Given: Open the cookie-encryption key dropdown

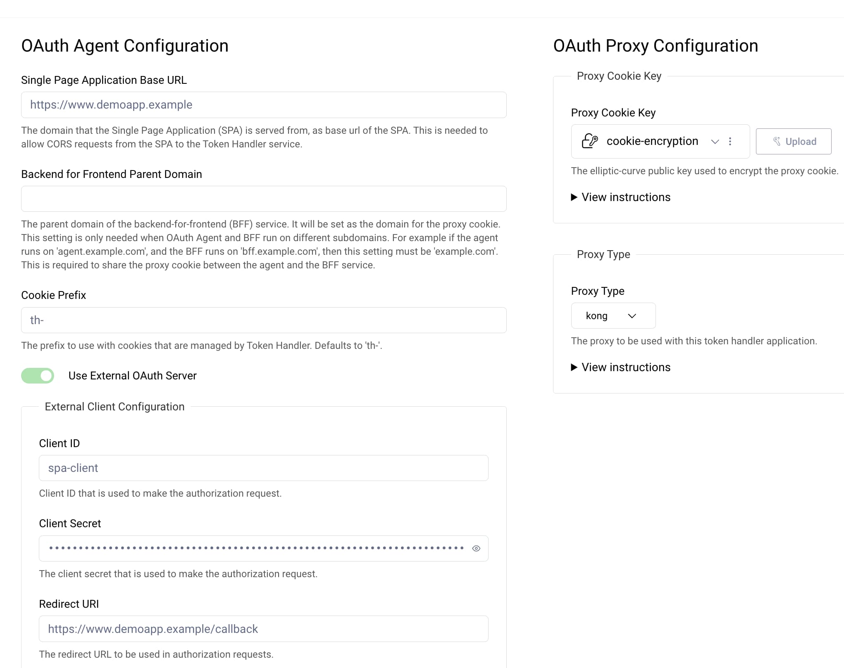Looking at the screenshot, I should [715, 142].
